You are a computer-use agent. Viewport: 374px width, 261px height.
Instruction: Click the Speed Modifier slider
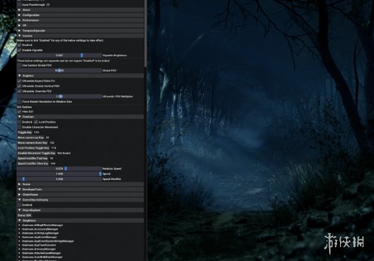pyautogui.click(x=59, y=179)
